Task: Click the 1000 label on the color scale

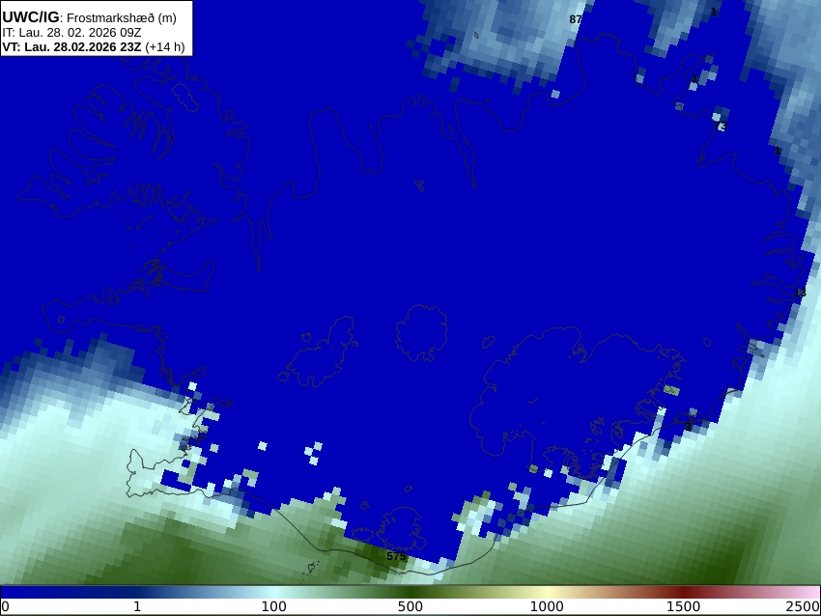Action: click(x=547, y=607)
